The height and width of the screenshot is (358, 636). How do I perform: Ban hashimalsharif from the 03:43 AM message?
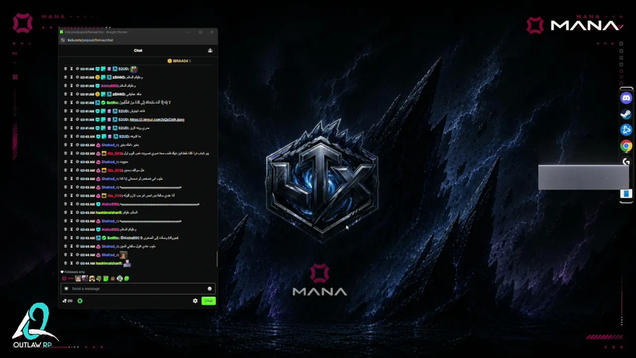pos(78,212)
